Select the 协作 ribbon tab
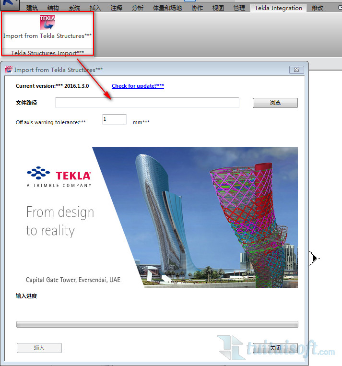 pos(197,8)
